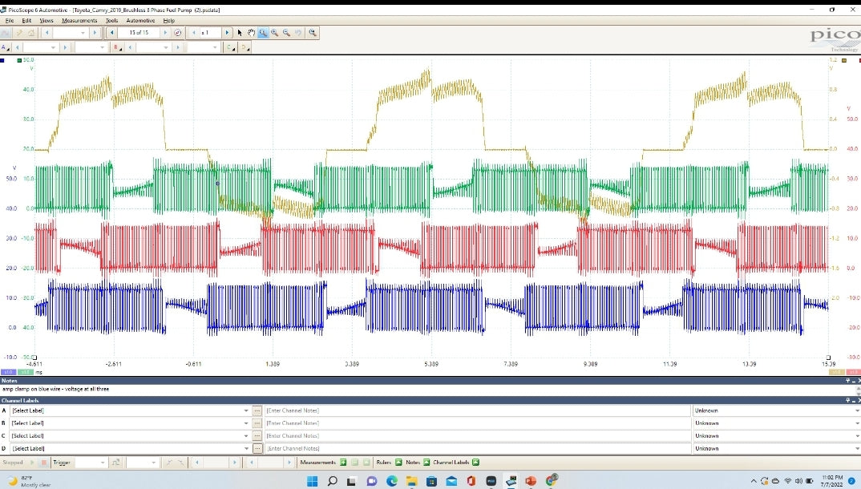
Task: Click the green channel color square
Action: click(20, 60)
